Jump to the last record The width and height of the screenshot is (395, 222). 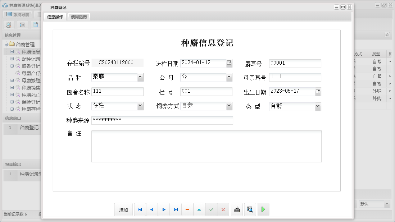176,209
